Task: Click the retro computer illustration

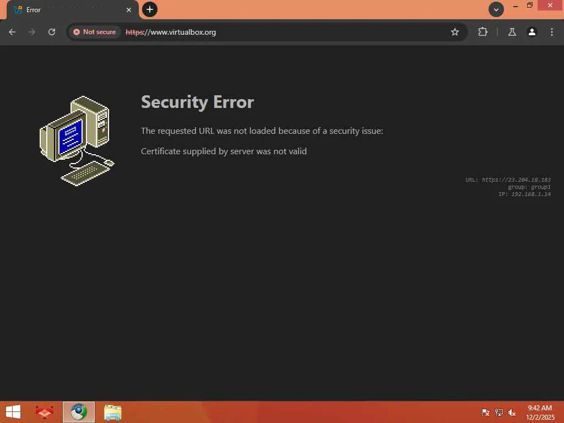Action: point(76,140)
